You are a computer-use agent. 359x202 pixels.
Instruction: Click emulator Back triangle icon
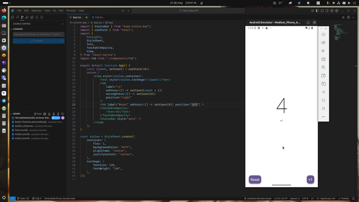[323, 92]
